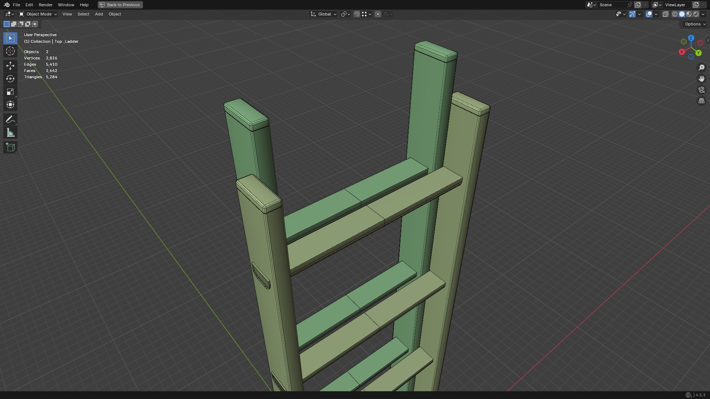
Task: Select the Add Cube tool
Action: pyautogui.click(x=10, y=147)
